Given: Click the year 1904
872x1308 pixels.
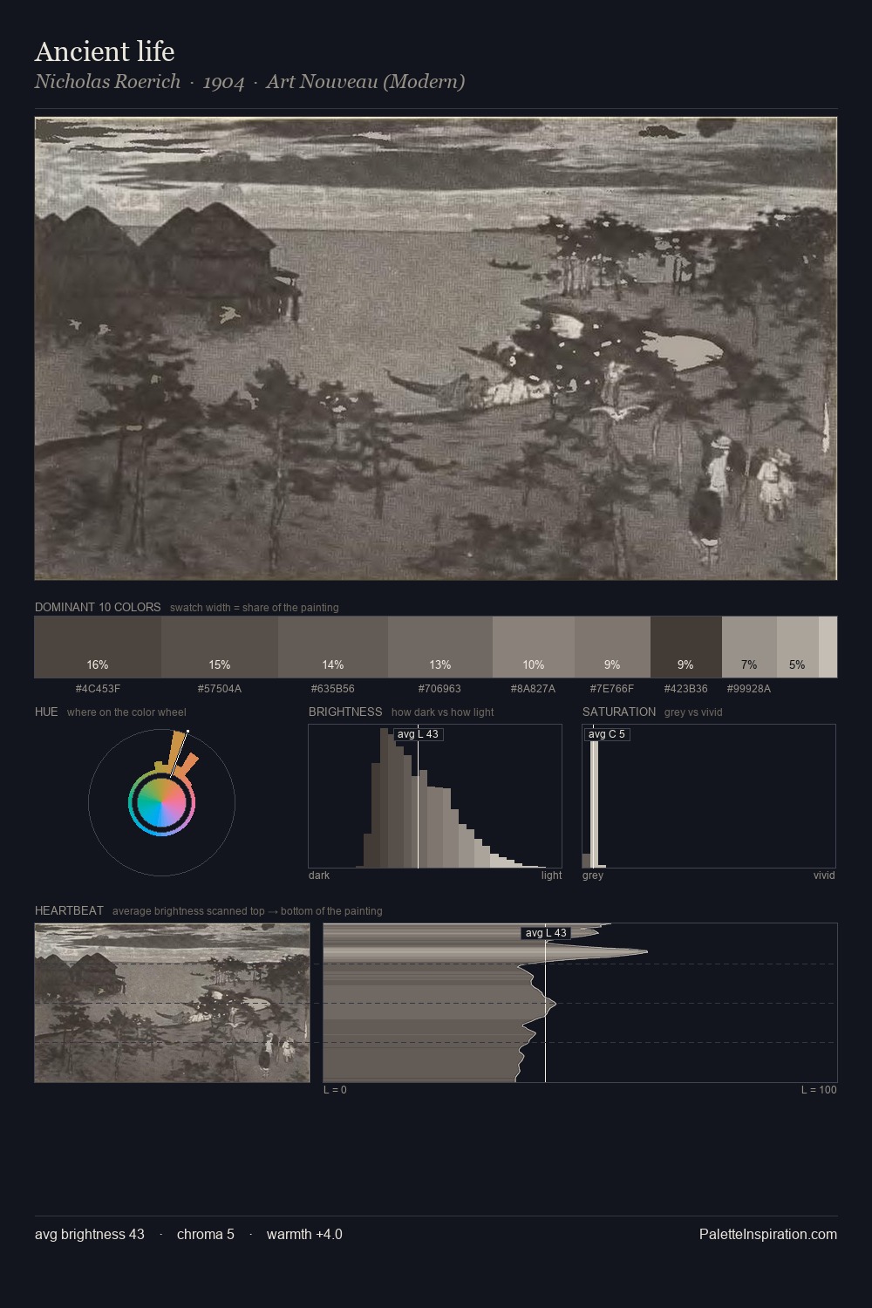Looking at the screenshot, I should tap(223, 82).
